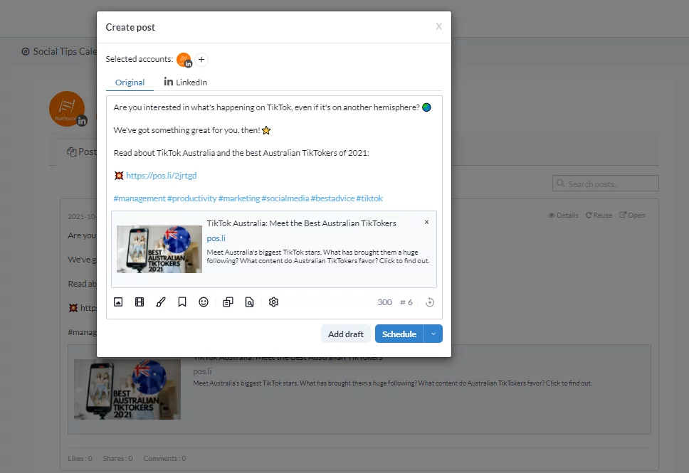The image size is (689, 473).
Task: Click the bookmark icon in post toolbar
Action: pos(182,302)
